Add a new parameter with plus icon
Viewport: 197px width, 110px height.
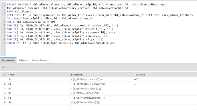[x=3, y=67]
